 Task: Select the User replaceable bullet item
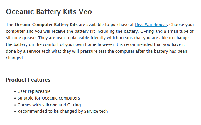tap(34, 91)
